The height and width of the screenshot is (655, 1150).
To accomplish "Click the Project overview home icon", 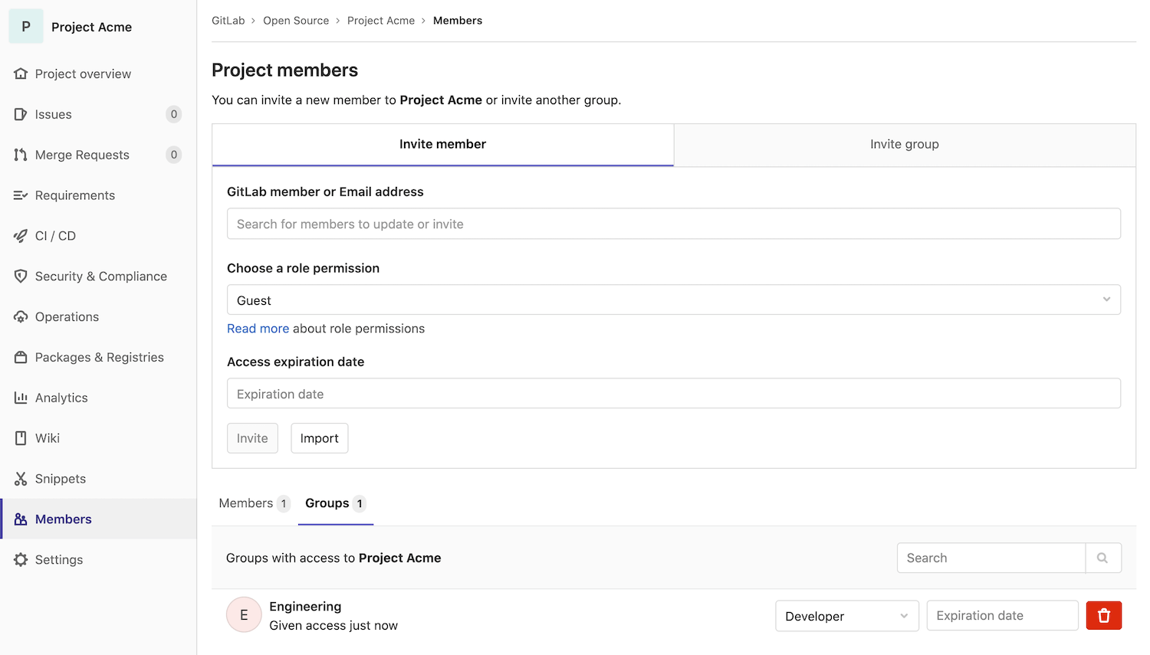I will [x=21, y=74].
